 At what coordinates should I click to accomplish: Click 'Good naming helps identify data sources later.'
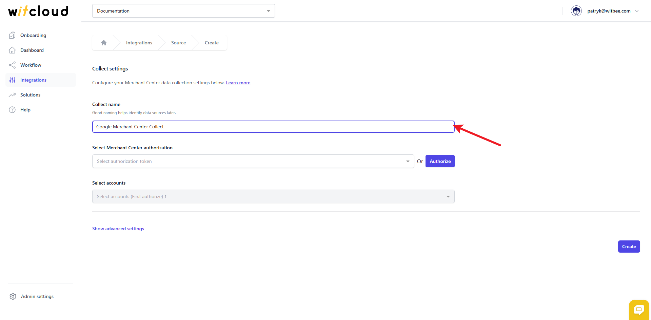pos(134,113)
